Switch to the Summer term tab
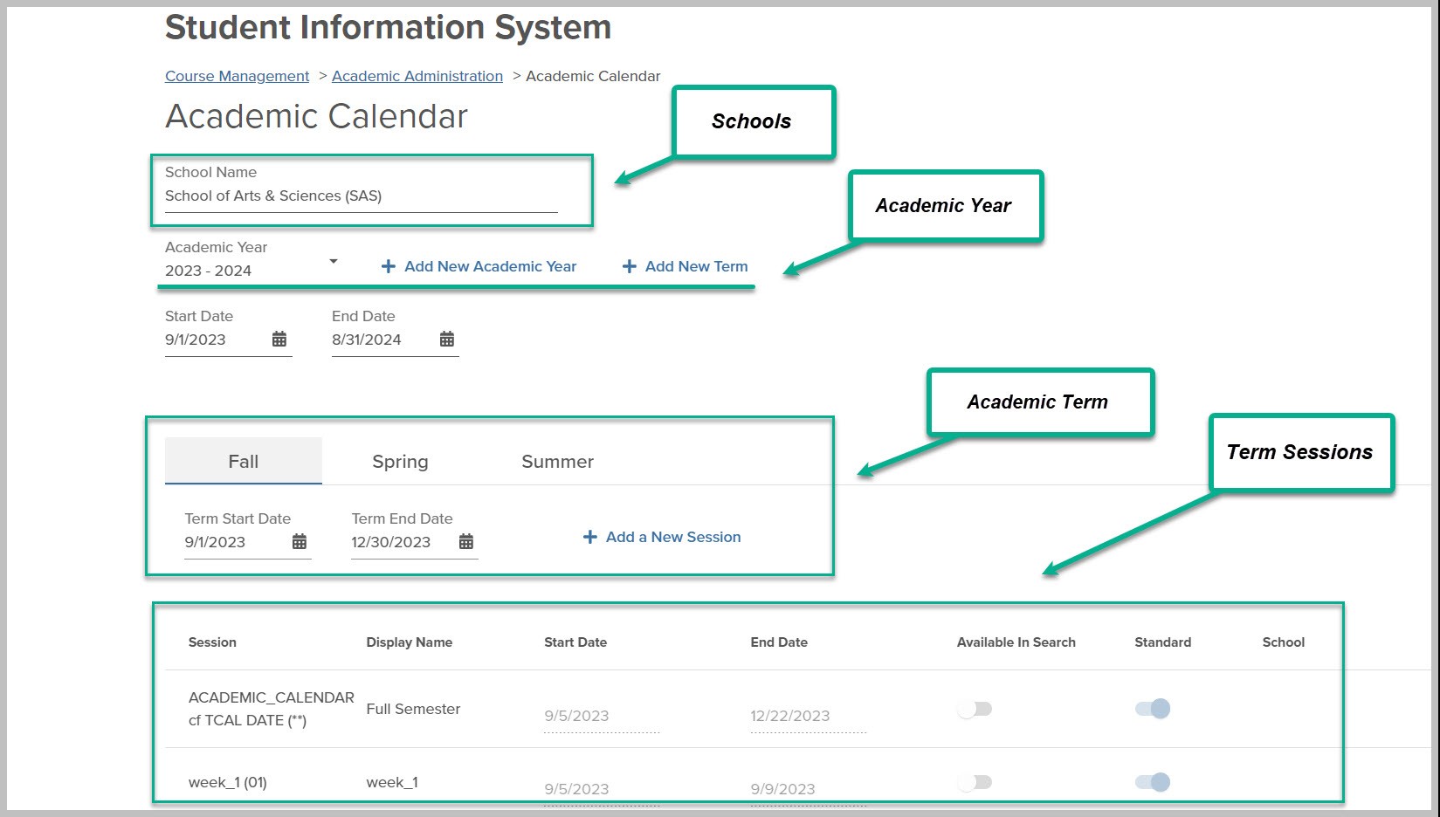Screen dimensions: 1440x817 click(557, 461)
